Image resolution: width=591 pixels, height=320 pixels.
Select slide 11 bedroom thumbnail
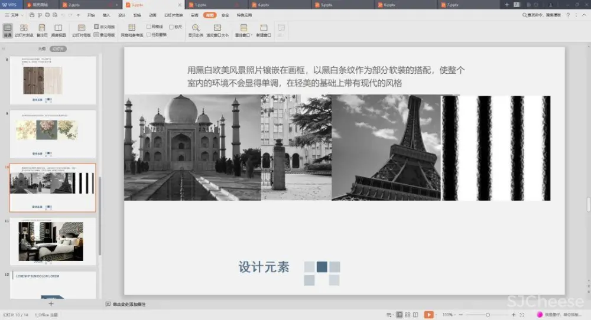tap(53, 241)
